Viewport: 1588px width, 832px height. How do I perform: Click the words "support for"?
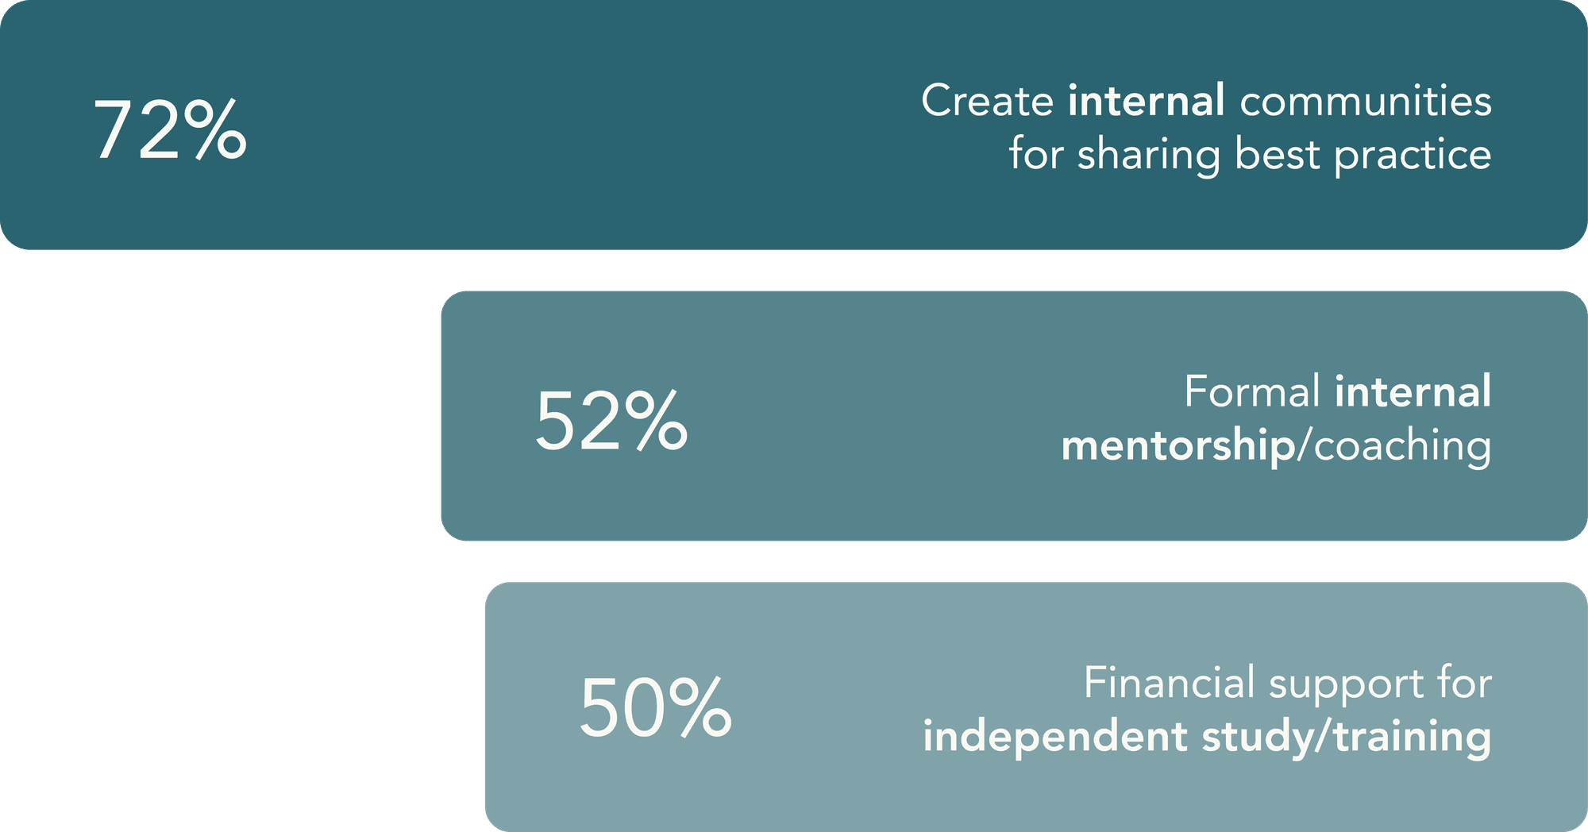1381,684
